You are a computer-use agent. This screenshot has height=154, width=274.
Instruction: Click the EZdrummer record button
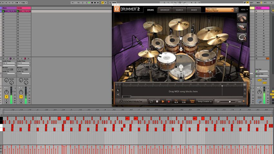[169, 101]
